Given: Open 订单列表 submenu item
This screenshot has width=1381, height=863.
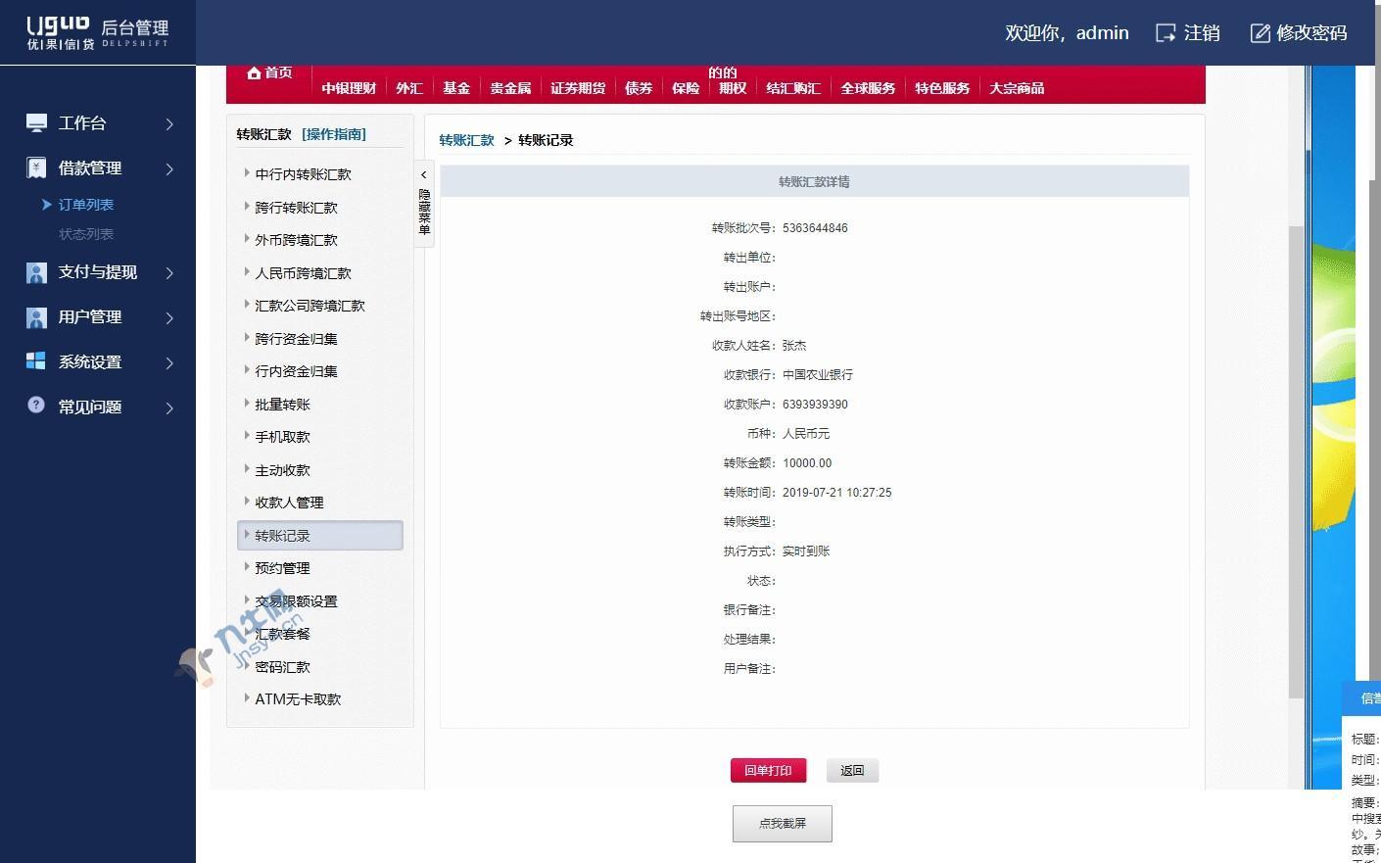Looking at the screenshot, I should [86, 205].
